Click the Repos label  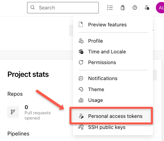coord(15,94)
